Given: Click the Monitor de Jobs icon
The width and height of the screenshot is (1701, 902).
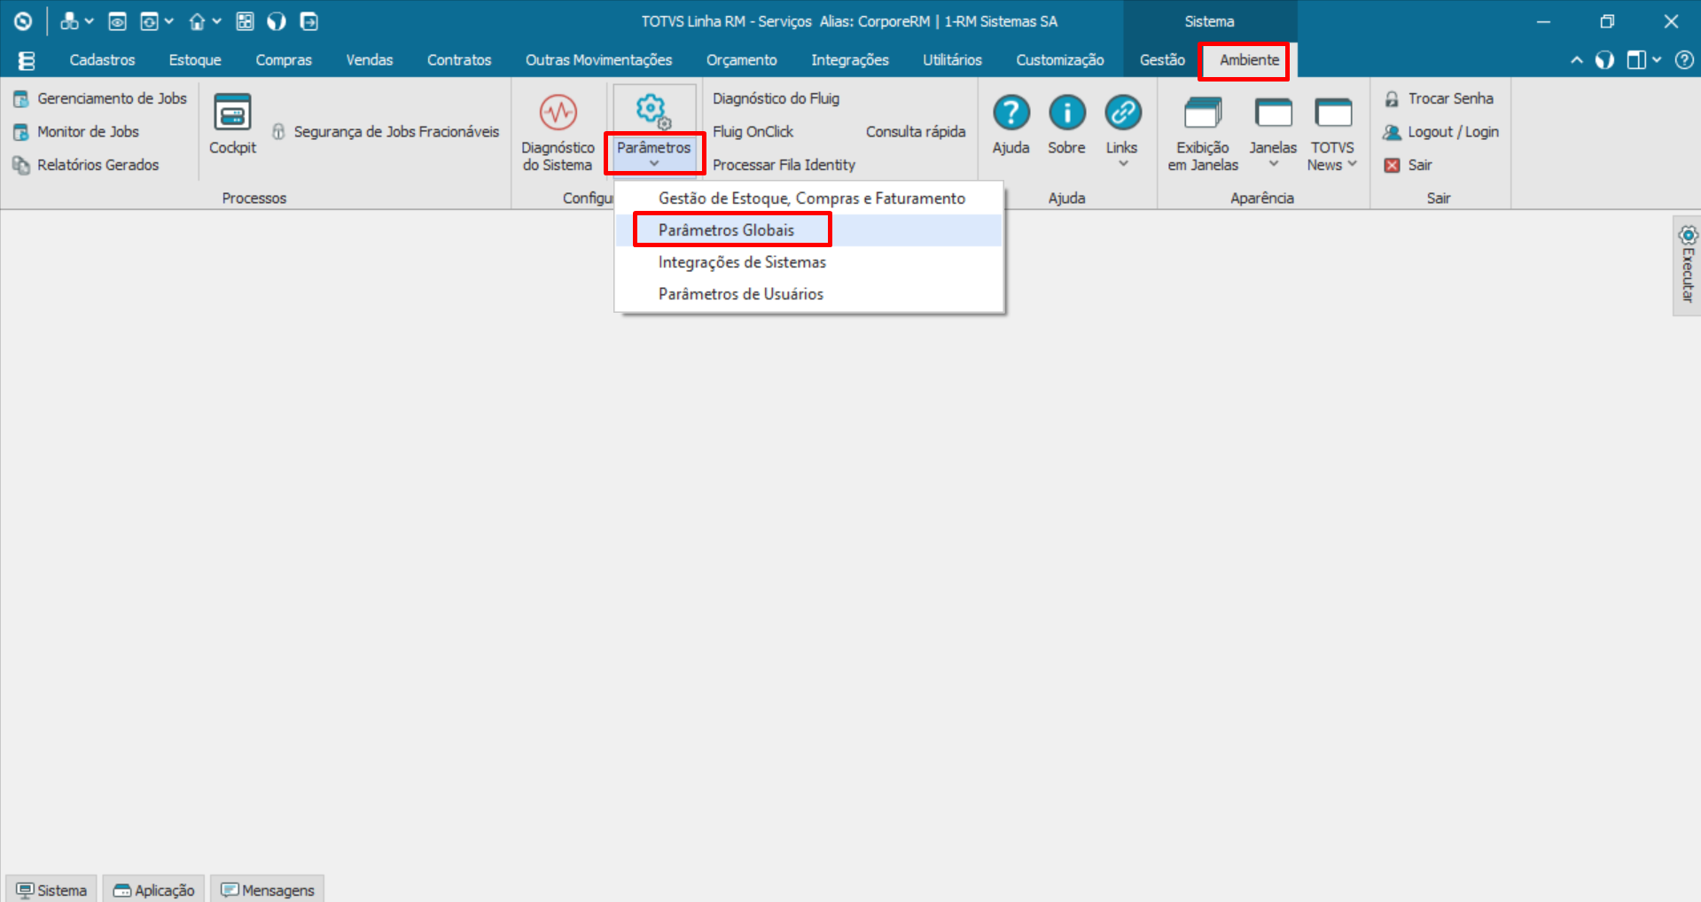Looking at the screenshot, I should click(x=21, y=132).
